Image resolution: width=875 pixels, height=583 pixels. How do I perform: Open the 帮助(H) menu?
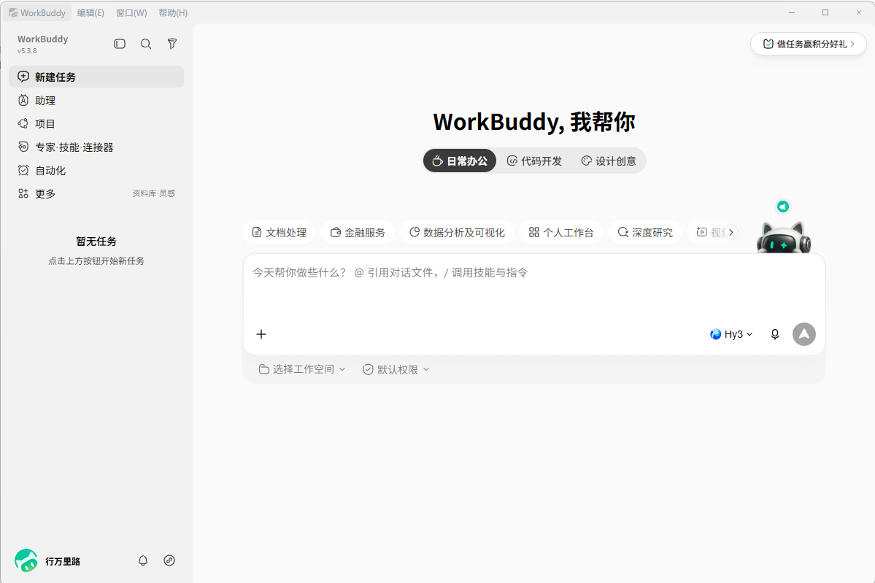point(173,13)
